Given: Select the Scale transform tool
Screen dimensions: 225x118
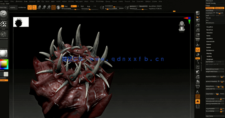Looking at the screenshot, I should (44, 7).
